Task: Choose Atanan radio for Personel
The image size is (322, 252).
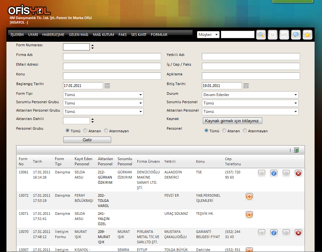Action: pyautogui.click(x=224, y=131)
